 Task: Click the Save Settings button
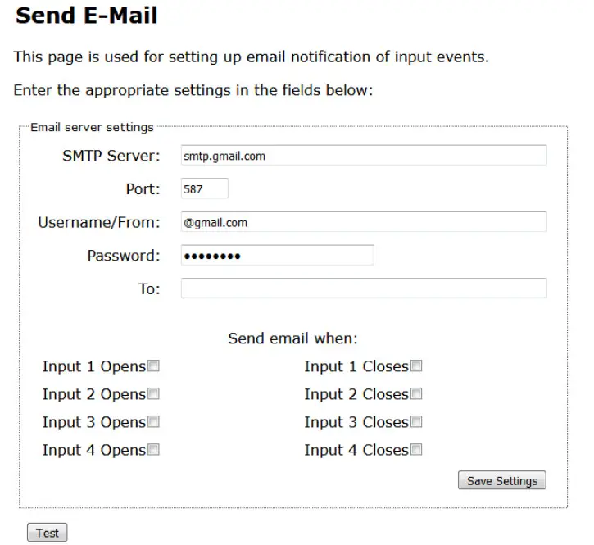point(501,481)
